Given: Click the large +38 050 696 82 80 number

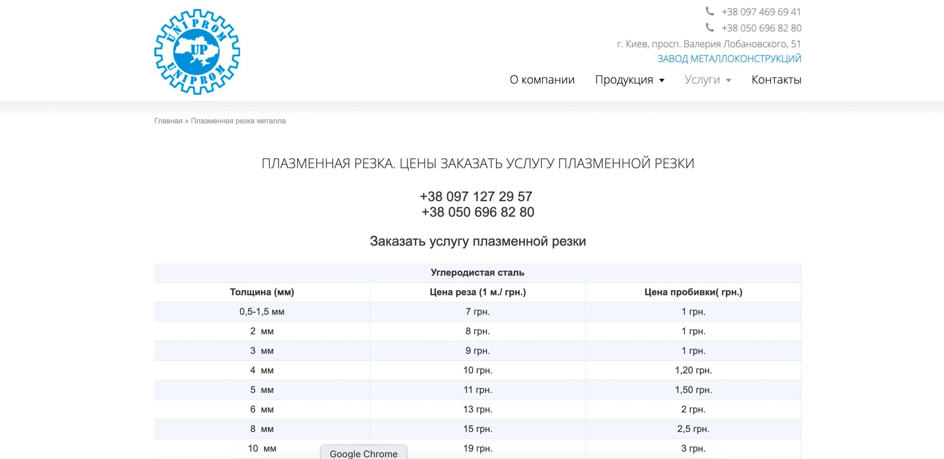Looking at the screenshot, I should 478,212.
